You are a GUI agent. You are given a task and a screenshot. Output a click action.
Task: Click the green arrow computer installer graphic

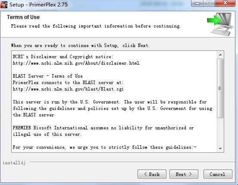click(220, 24)
